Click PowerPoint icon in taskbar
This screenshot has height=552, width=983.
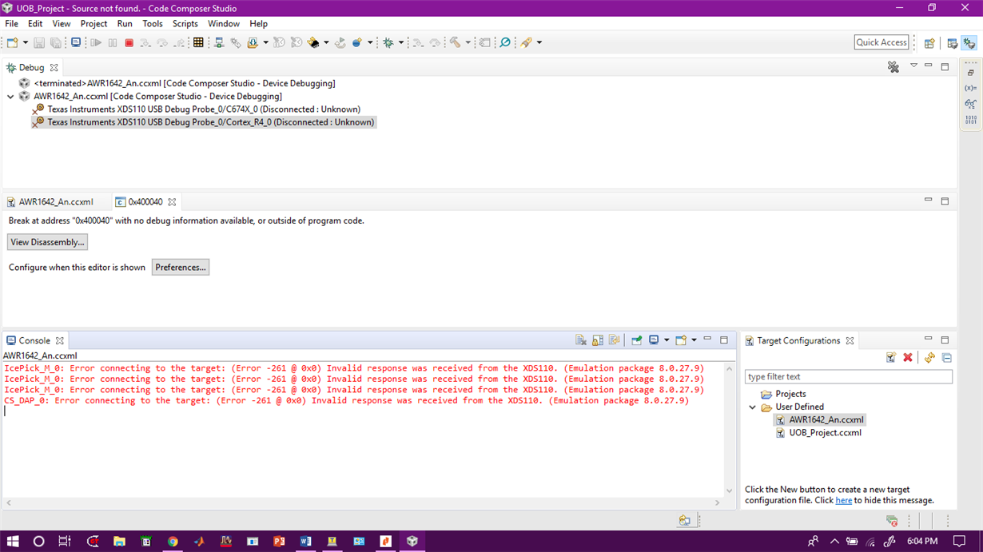click(x=279, y=541)
